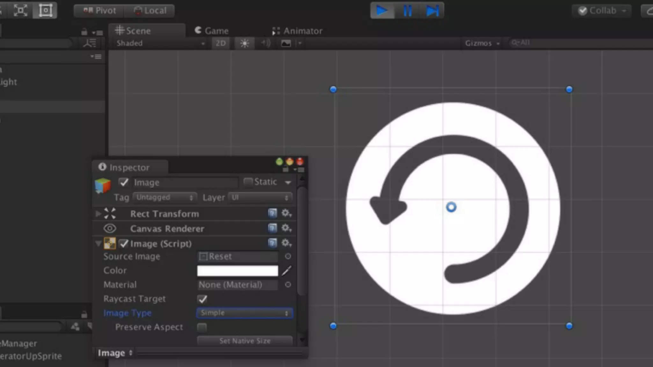Open the Tag Untagged dropdown
Screen dimensions: 653x367
point(165,198)
